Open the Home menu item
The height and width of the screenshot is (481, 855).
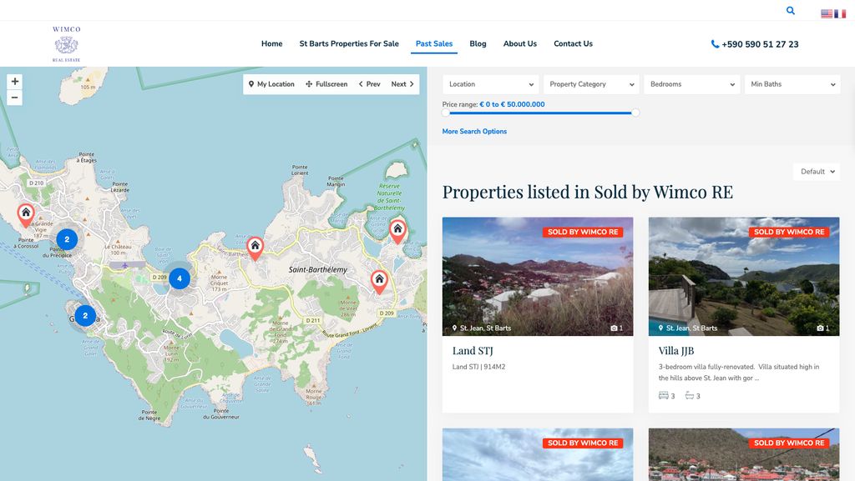tap(271, 43)
